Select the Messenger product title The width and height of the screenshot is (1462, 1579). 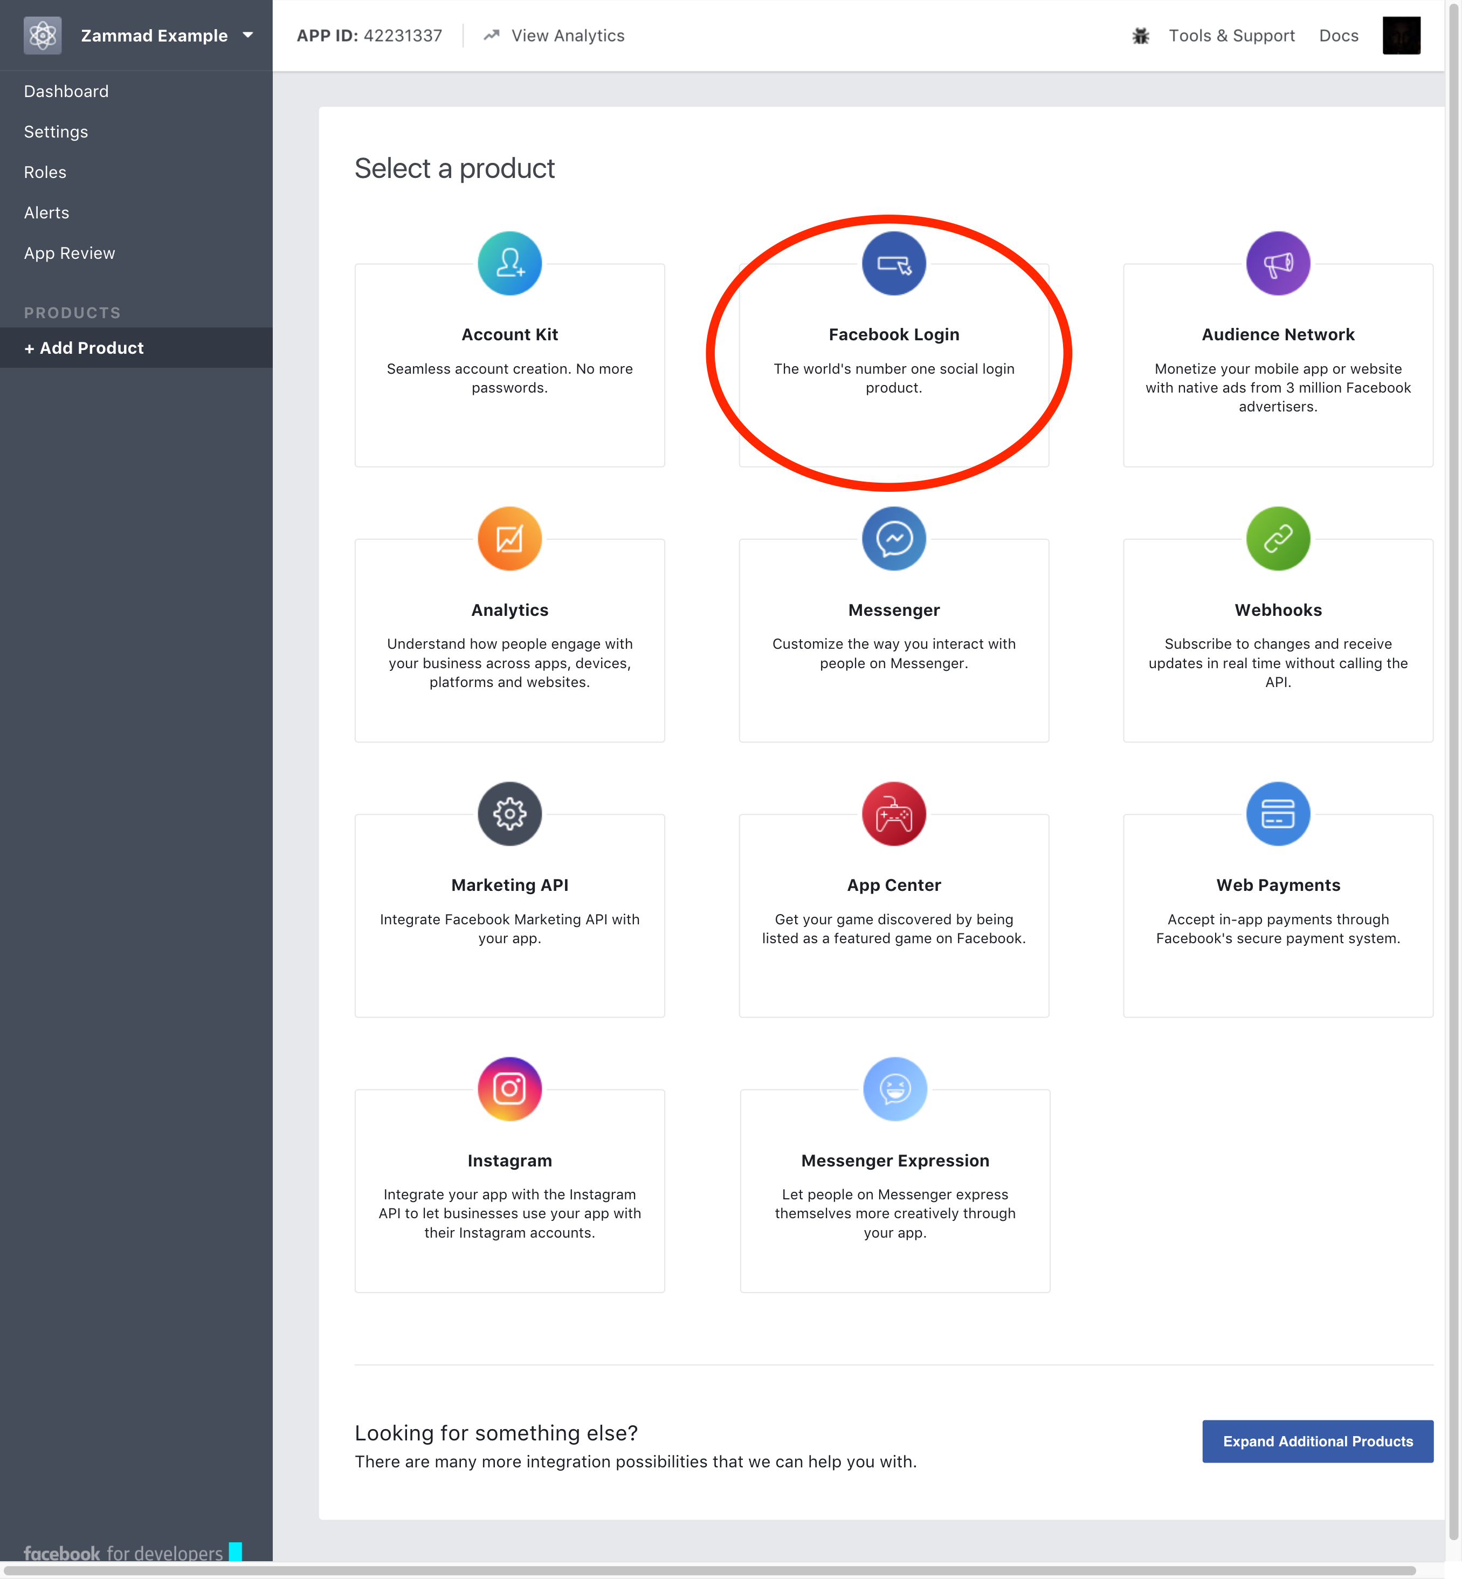click(894, 610)
